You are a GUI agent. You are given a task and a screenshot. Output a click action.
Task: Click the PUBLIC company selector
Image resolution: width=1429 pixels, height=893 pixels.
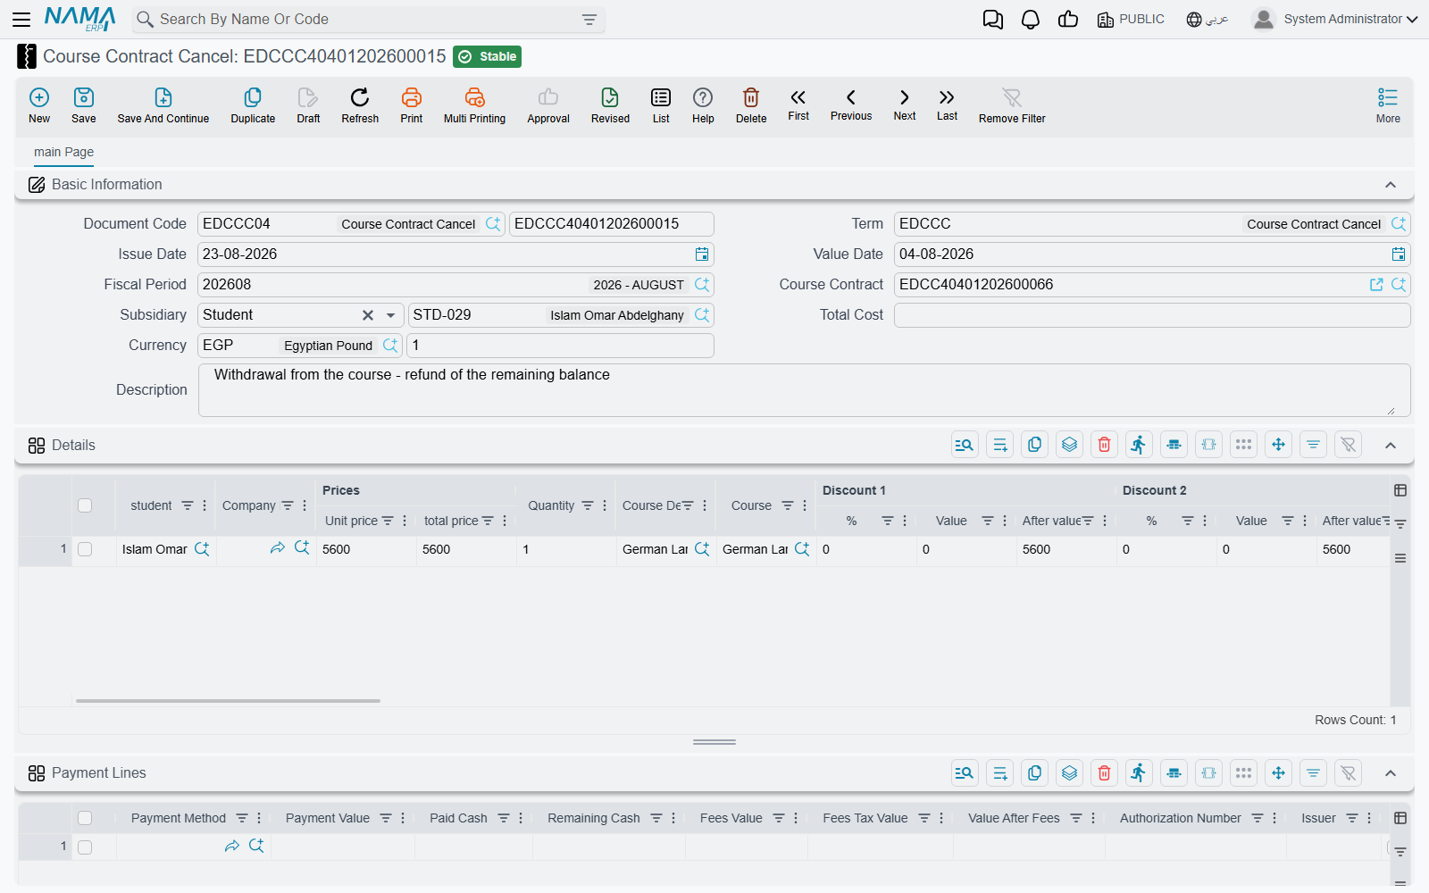pyautogui.click(x=1131, y=19)
